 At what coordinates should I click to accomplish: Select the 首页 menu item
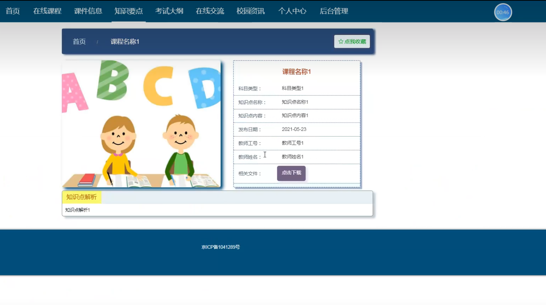[x=13, y=11]
